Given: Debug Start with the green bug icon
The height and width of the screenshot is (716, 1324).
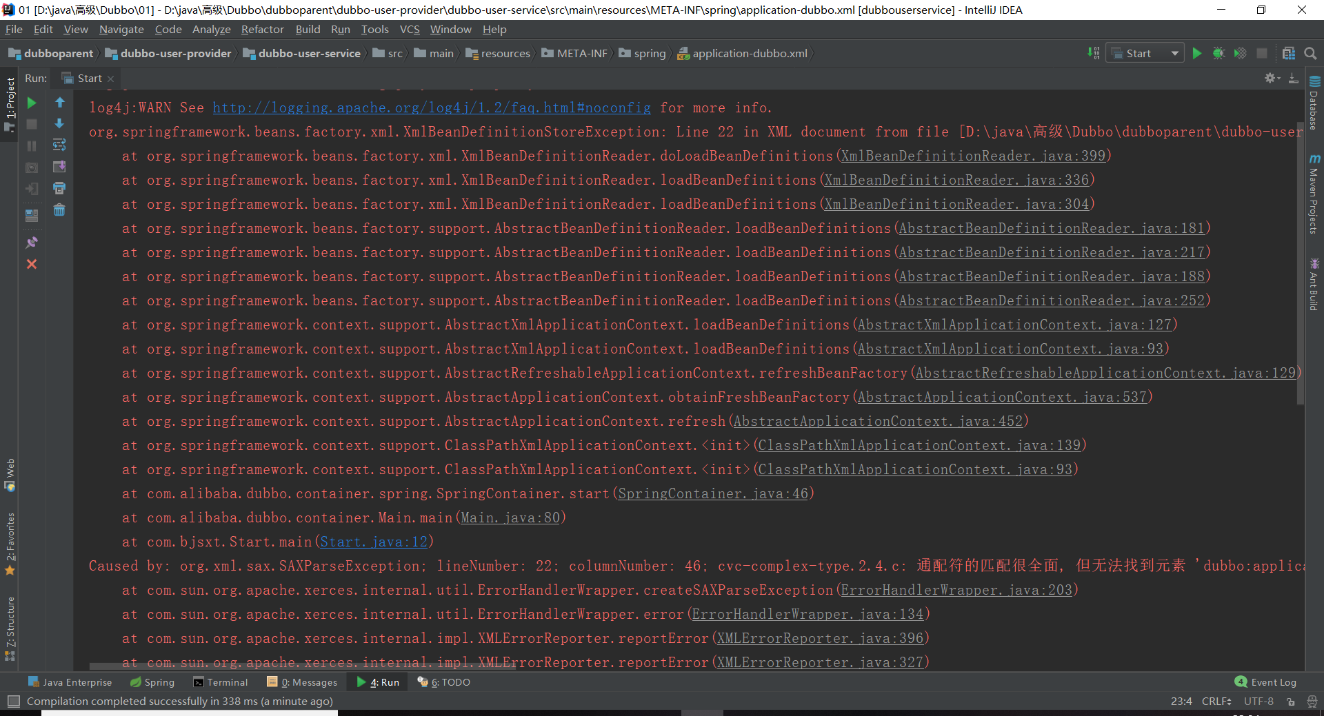Looking at the screenshot, I should tap(1218, 53).
